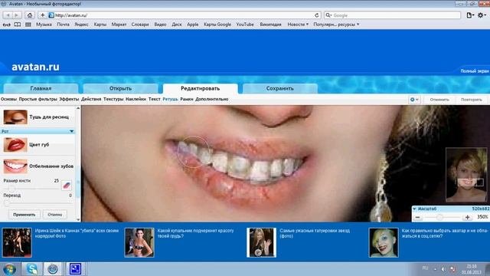
Task: Click the address bar URL field
Action: [185, 15]
